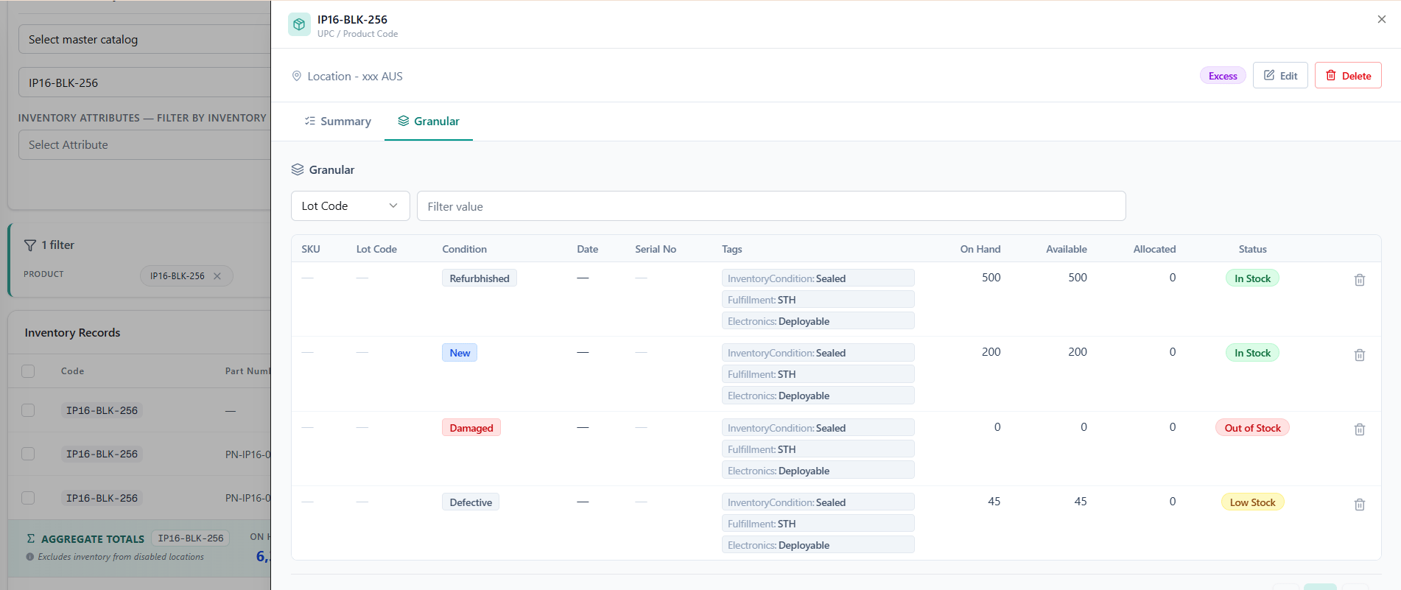This screenshot has width=1401, height=590.
Task: Click the Condition column header
Action: pos(464,249)
